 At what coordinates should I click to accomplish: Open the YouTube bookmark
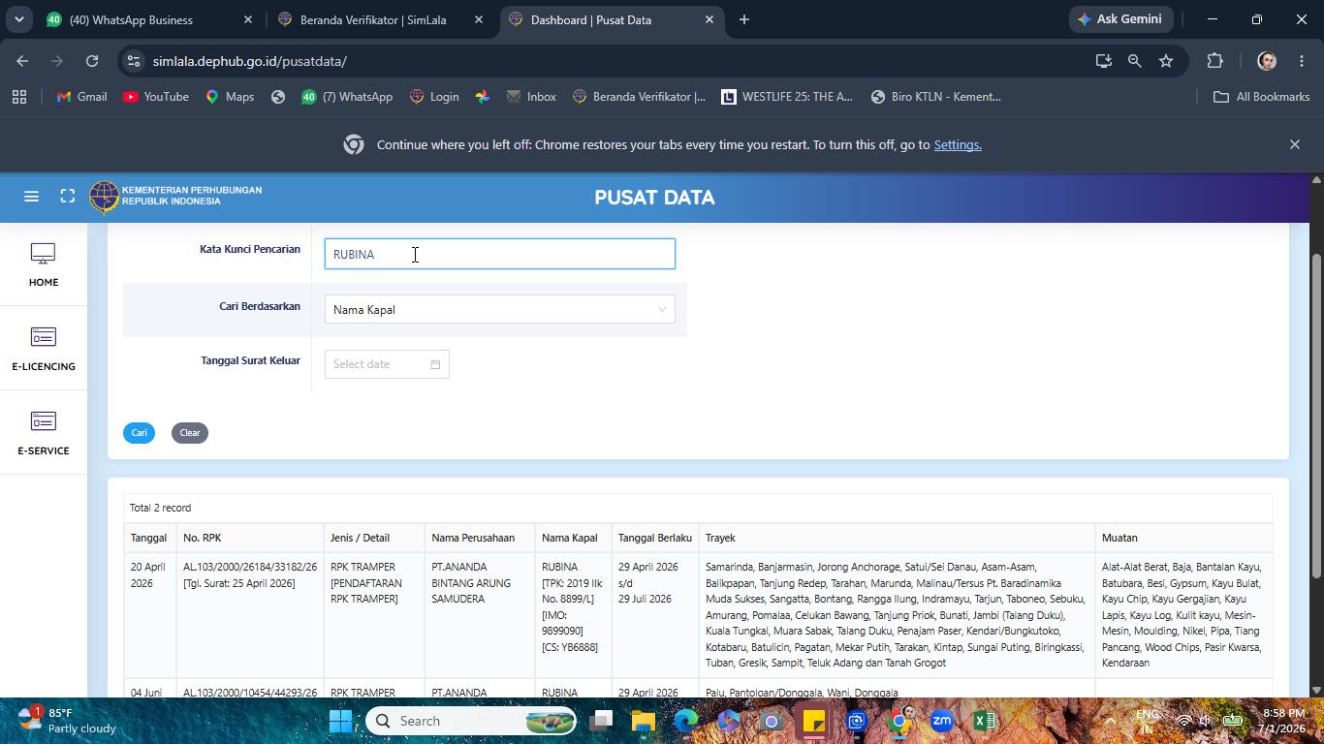point(156,97)
